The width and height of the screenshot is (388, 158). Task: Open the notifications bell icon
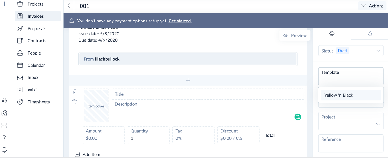click(5, 150)
